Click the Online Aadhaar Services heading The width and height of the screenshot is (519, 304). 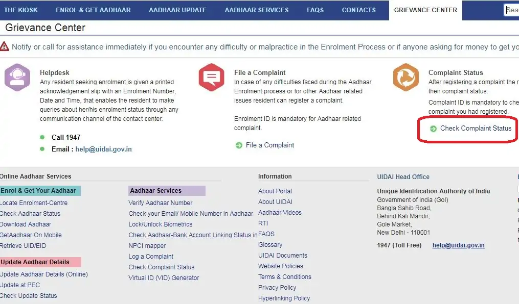click(x=35, y=176)
